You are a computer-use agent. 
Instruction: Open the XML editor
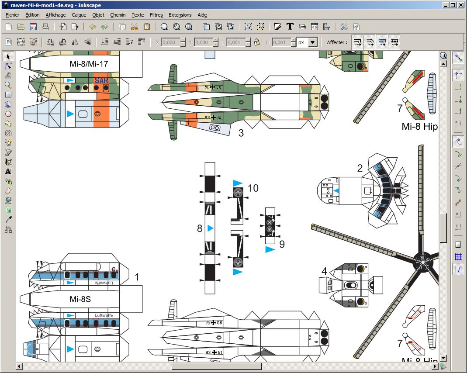314,27
